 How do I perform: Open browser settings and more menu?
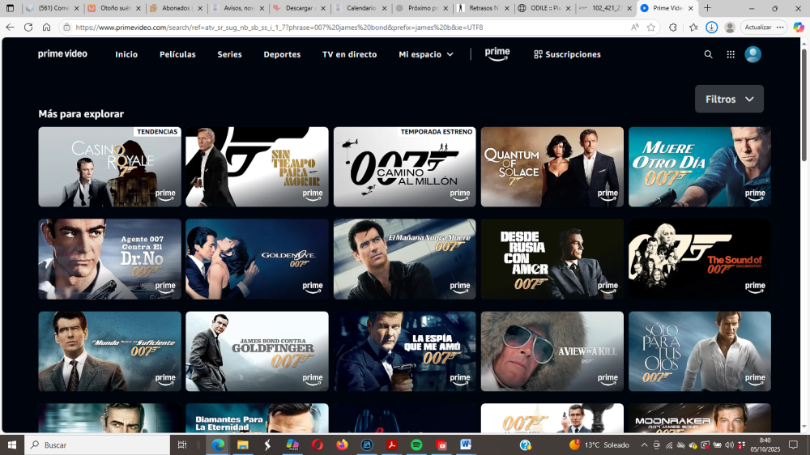(782, 27)
